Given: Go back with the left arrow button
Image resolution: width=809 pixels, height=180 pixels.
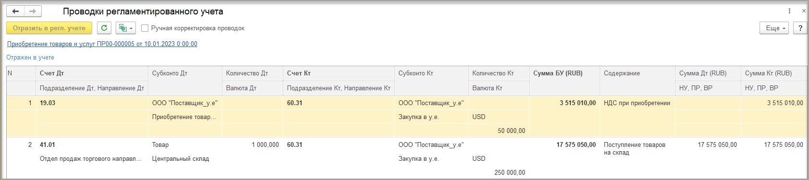Looking at the screenshot, I should (15, 12).
